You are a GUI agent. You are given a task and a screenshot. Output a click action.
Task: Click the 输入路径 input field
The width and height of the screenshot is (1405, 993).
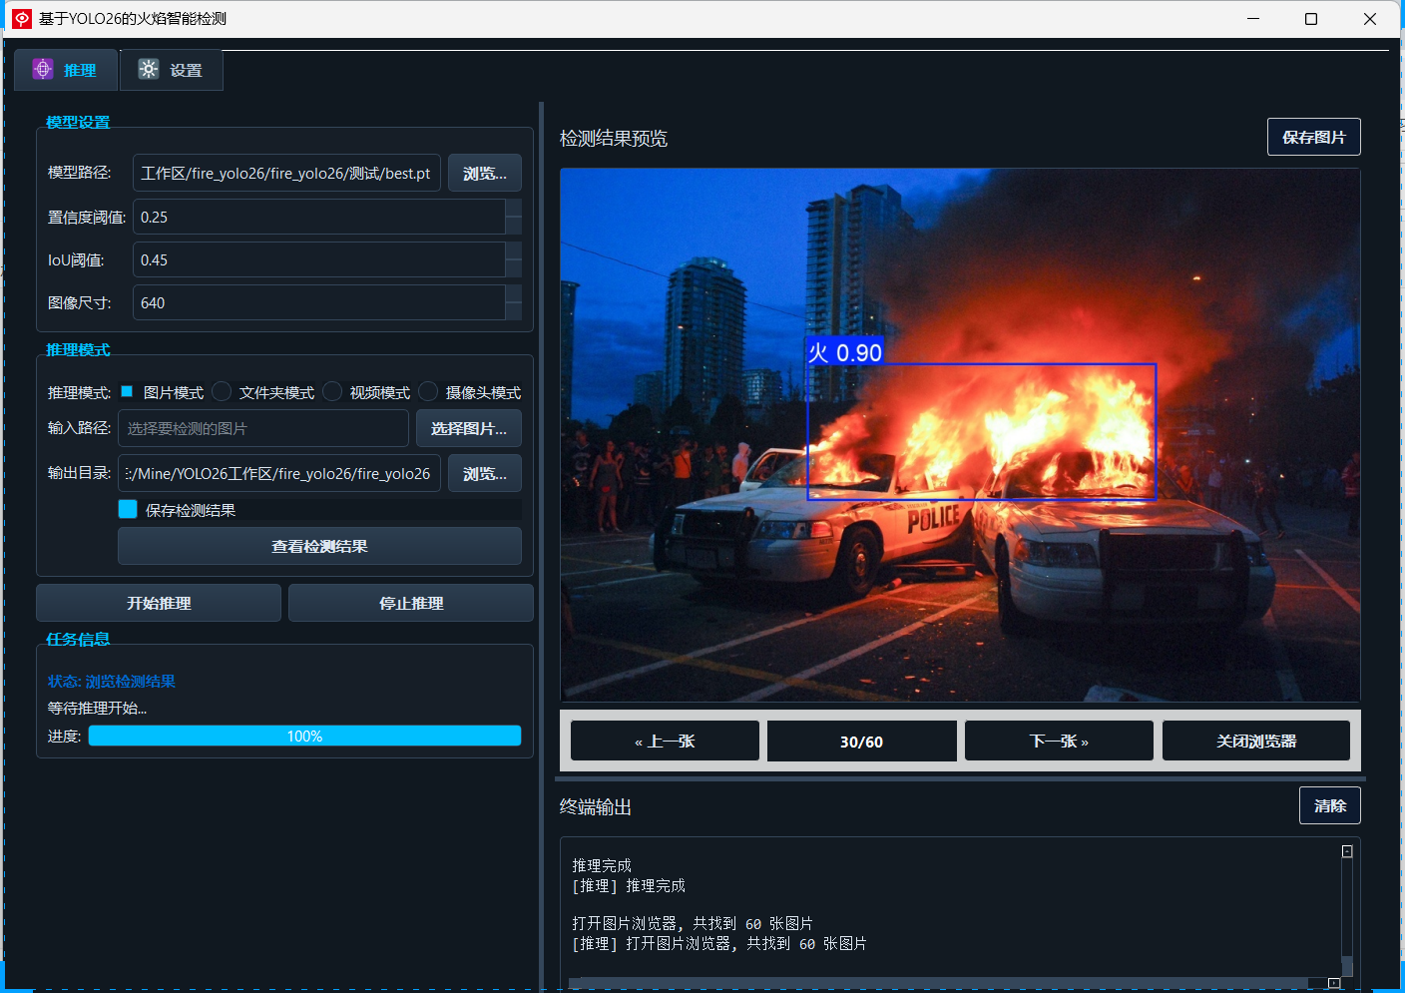tap(263, 428)
